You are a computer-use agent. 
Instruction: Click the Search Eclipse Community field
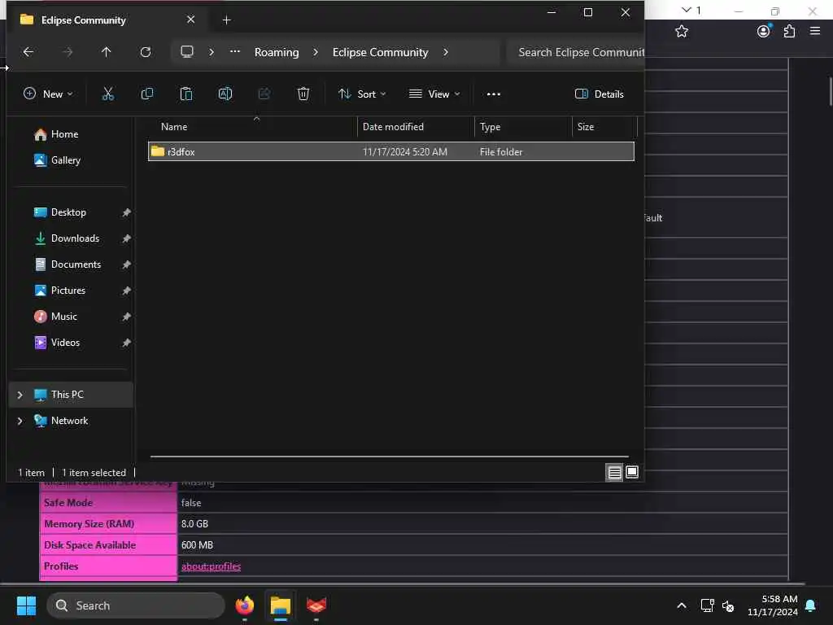(576, 52)
